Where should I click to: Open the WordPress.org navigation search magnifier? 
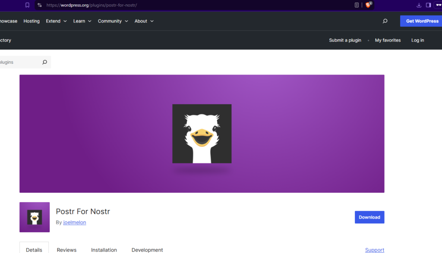[x=385, y=21]
